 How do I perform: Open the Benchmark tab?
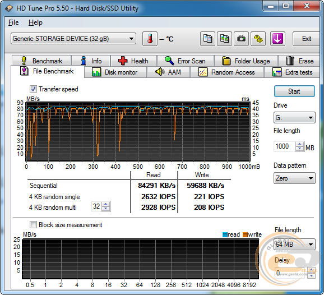tap(41, 61)
